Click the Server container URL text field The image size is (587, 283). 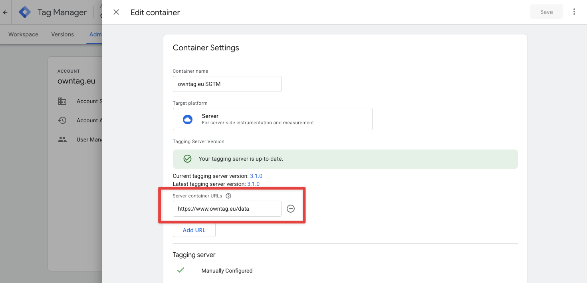[227, 209]
